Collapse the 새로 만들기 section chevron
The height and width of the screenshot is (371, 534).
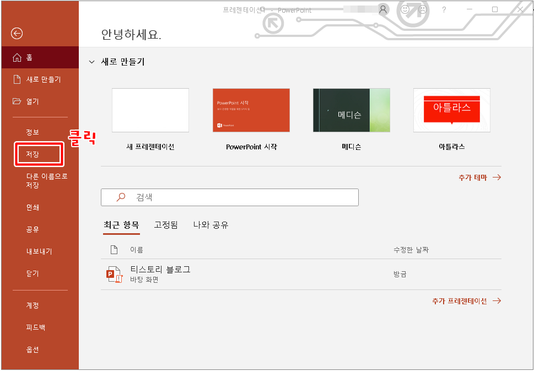pyautogui.click(x=91, y=62)
